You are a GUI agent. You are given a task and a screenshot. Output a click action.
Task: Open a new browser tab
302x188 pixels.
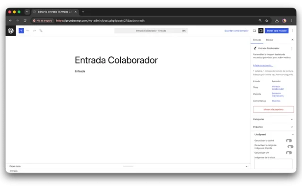tap(83, 12)
